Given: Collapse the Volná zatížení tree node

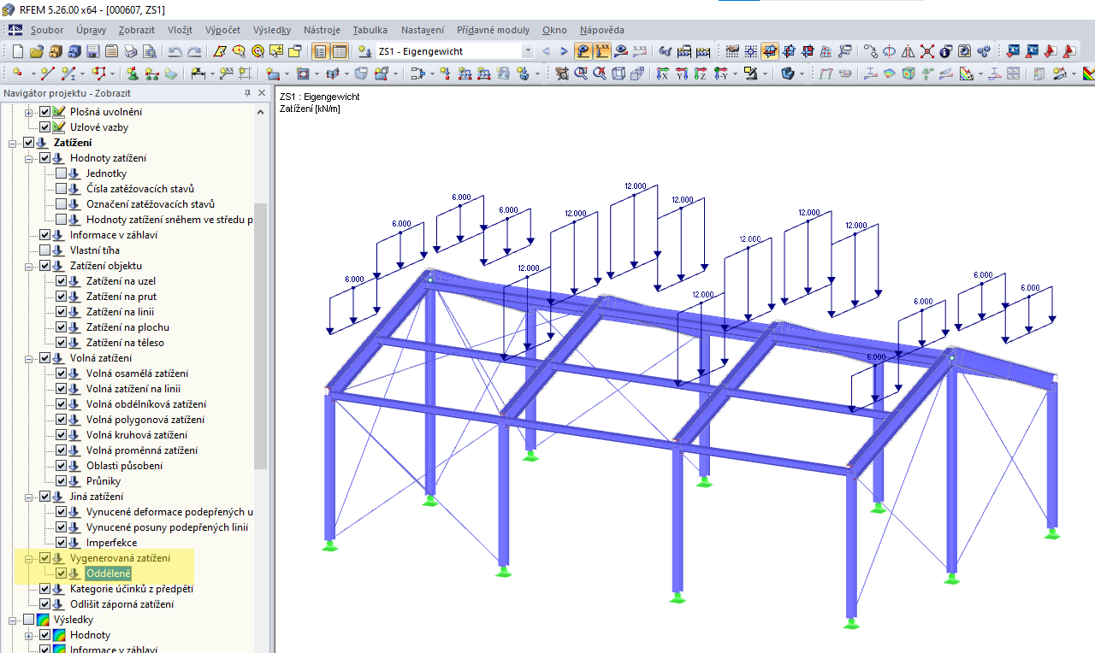Looking at the screenshot, I should pos(29,358).
